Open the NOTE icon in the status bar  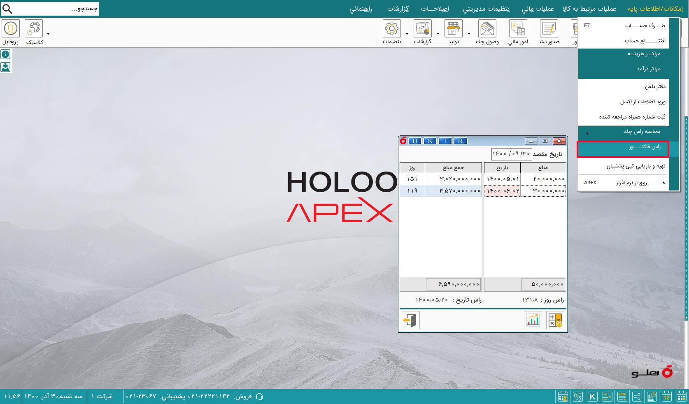coord(622,397)
